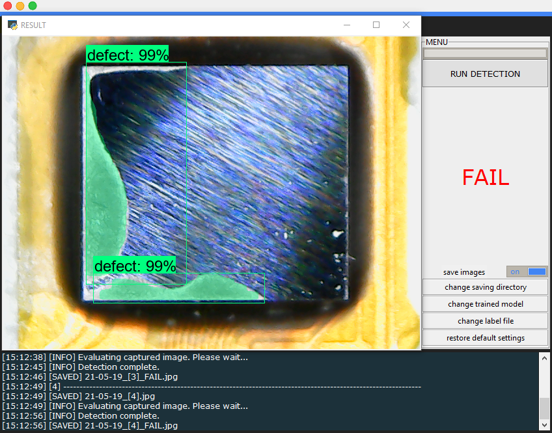Viewport: 552px width, 433px height.
Task: Open change saving directory option
Action: click(x=485, y=287)
